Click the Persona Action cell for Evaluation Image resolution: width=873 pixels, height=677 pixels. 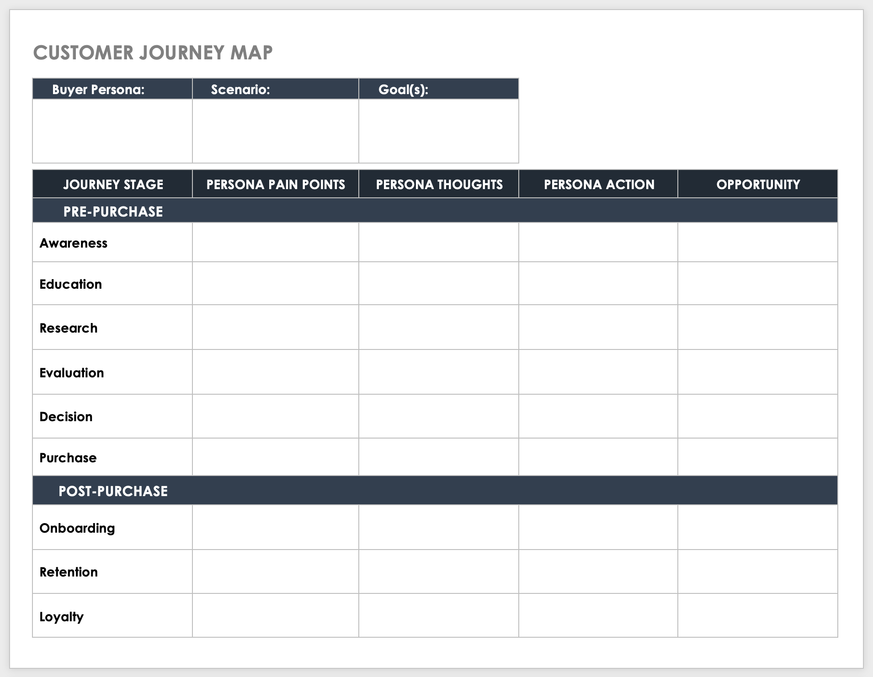(598, 372)
